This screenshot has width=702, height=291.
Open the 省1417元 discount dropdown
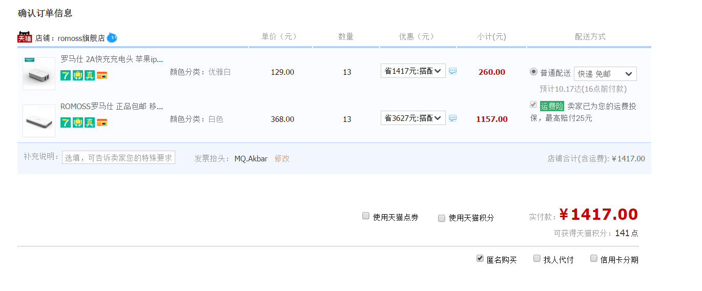413,71
